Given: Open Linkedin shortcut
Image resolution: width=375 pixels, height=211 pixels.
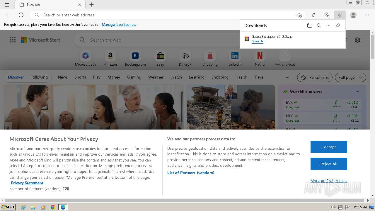Looking at the screenshot, I should pyautogui.click(x=235, y=59).
